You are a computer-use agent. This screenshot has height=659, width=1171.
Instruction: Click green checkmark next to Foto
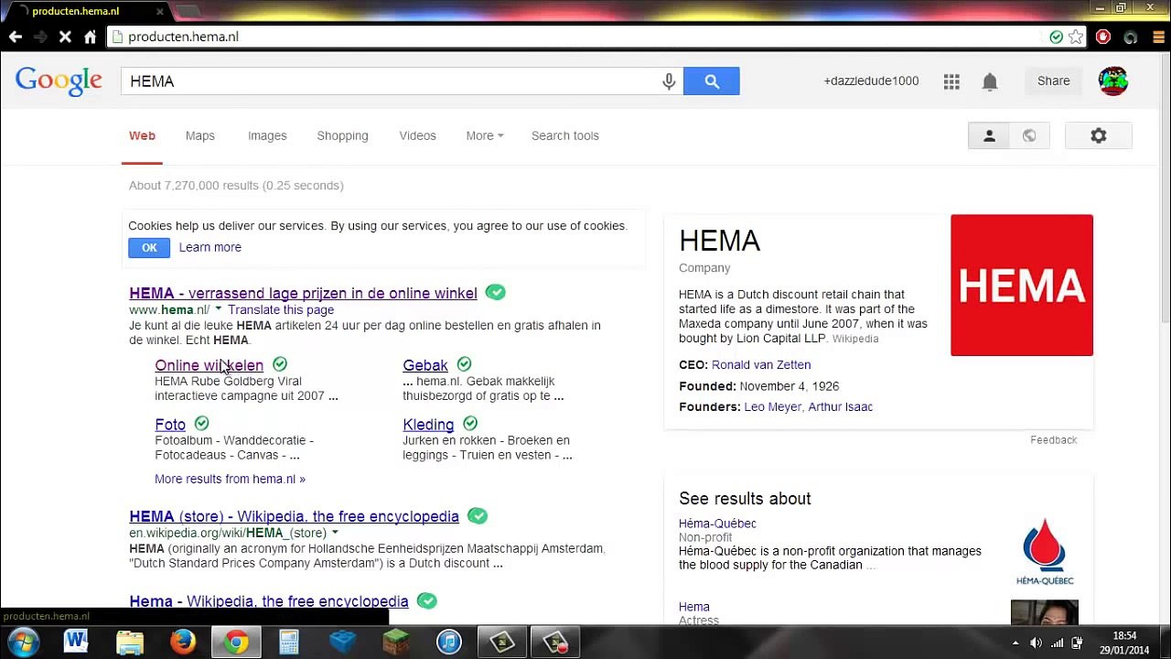[201, 423]
